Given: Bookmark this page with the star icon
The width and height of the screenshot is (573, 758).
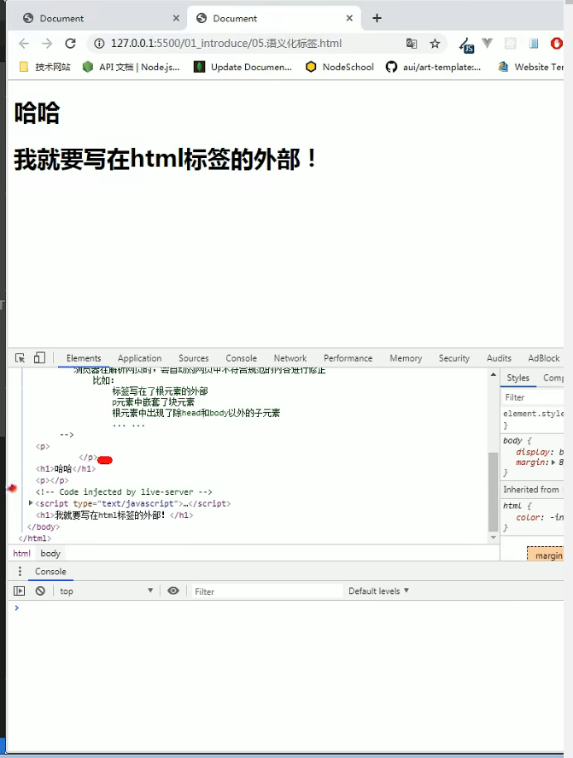Looking at the screenshot, I should (x=435, y=44).
